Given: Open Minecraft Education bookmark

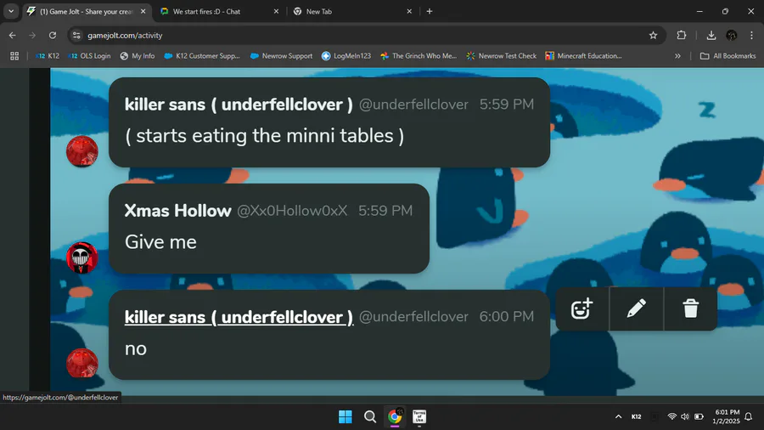Looking at the screenshot, I should click(x=584, y=56).
